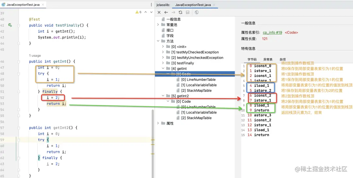Viewport: 353px width, 178px height.
Task: Click the getInt2 method name in declaration
Action: pyautogui.click(x=60, y=128)
